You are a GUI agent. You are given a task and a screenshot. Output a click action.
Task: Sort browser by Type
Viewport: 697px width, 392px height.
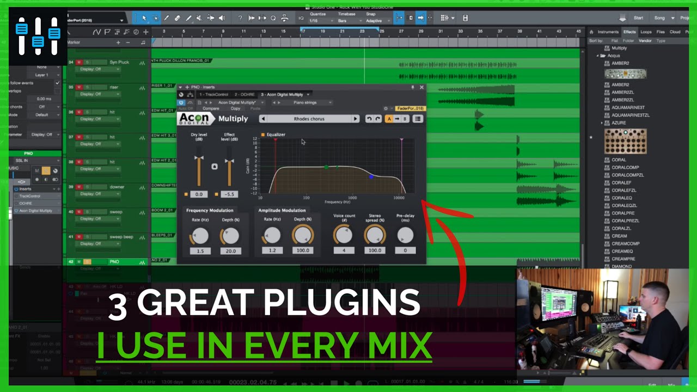point(661,41)
